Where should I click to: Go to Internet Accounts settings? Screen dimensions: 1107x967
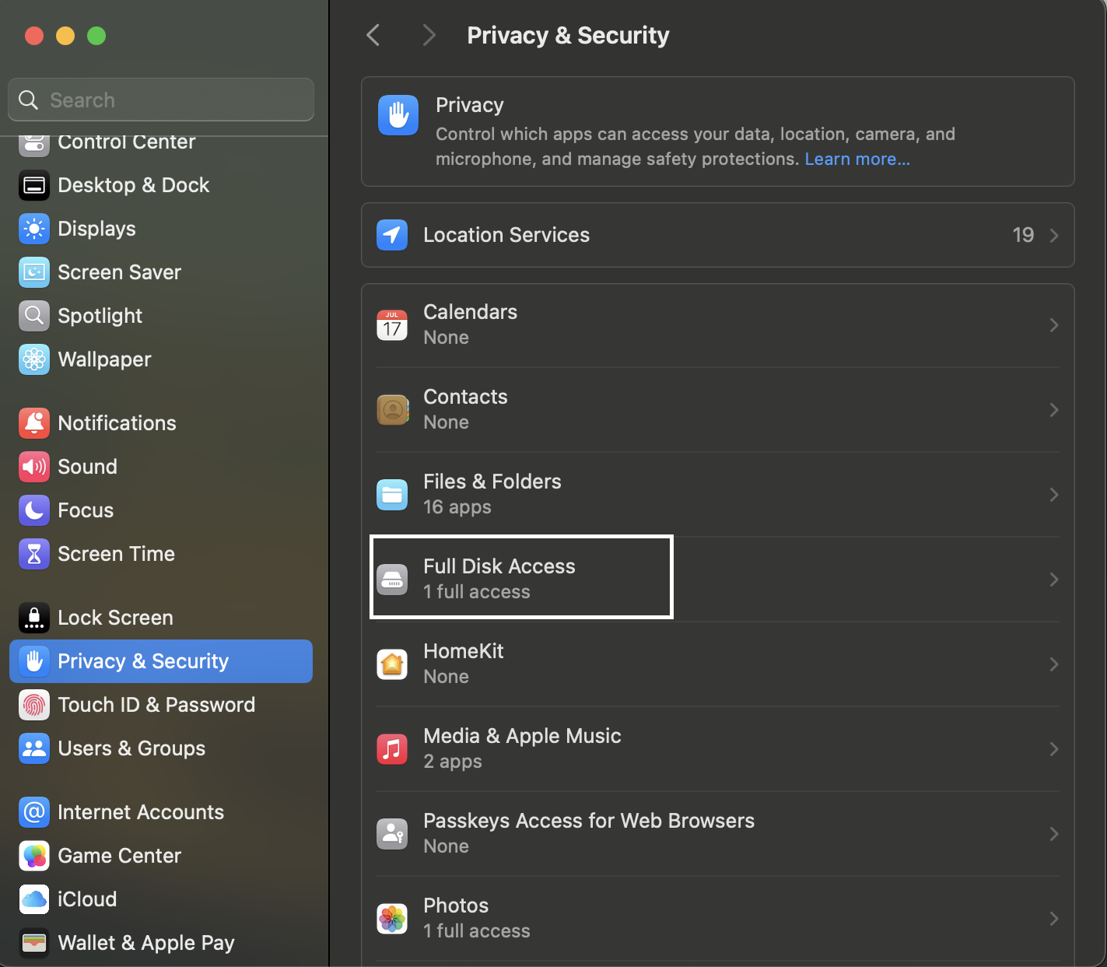(x=161, y=812)
